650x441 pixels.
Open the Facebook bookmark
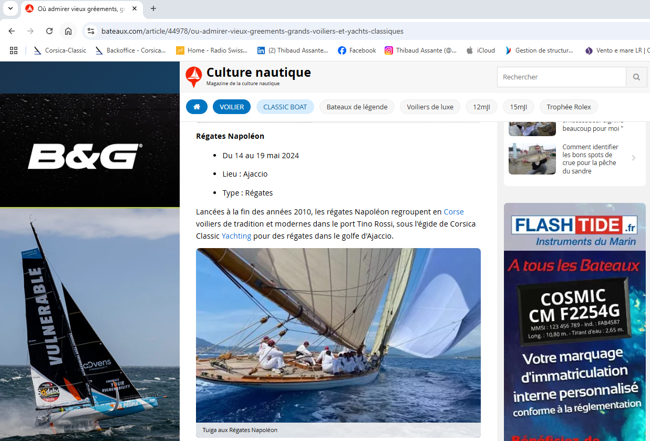click(357, 50)
